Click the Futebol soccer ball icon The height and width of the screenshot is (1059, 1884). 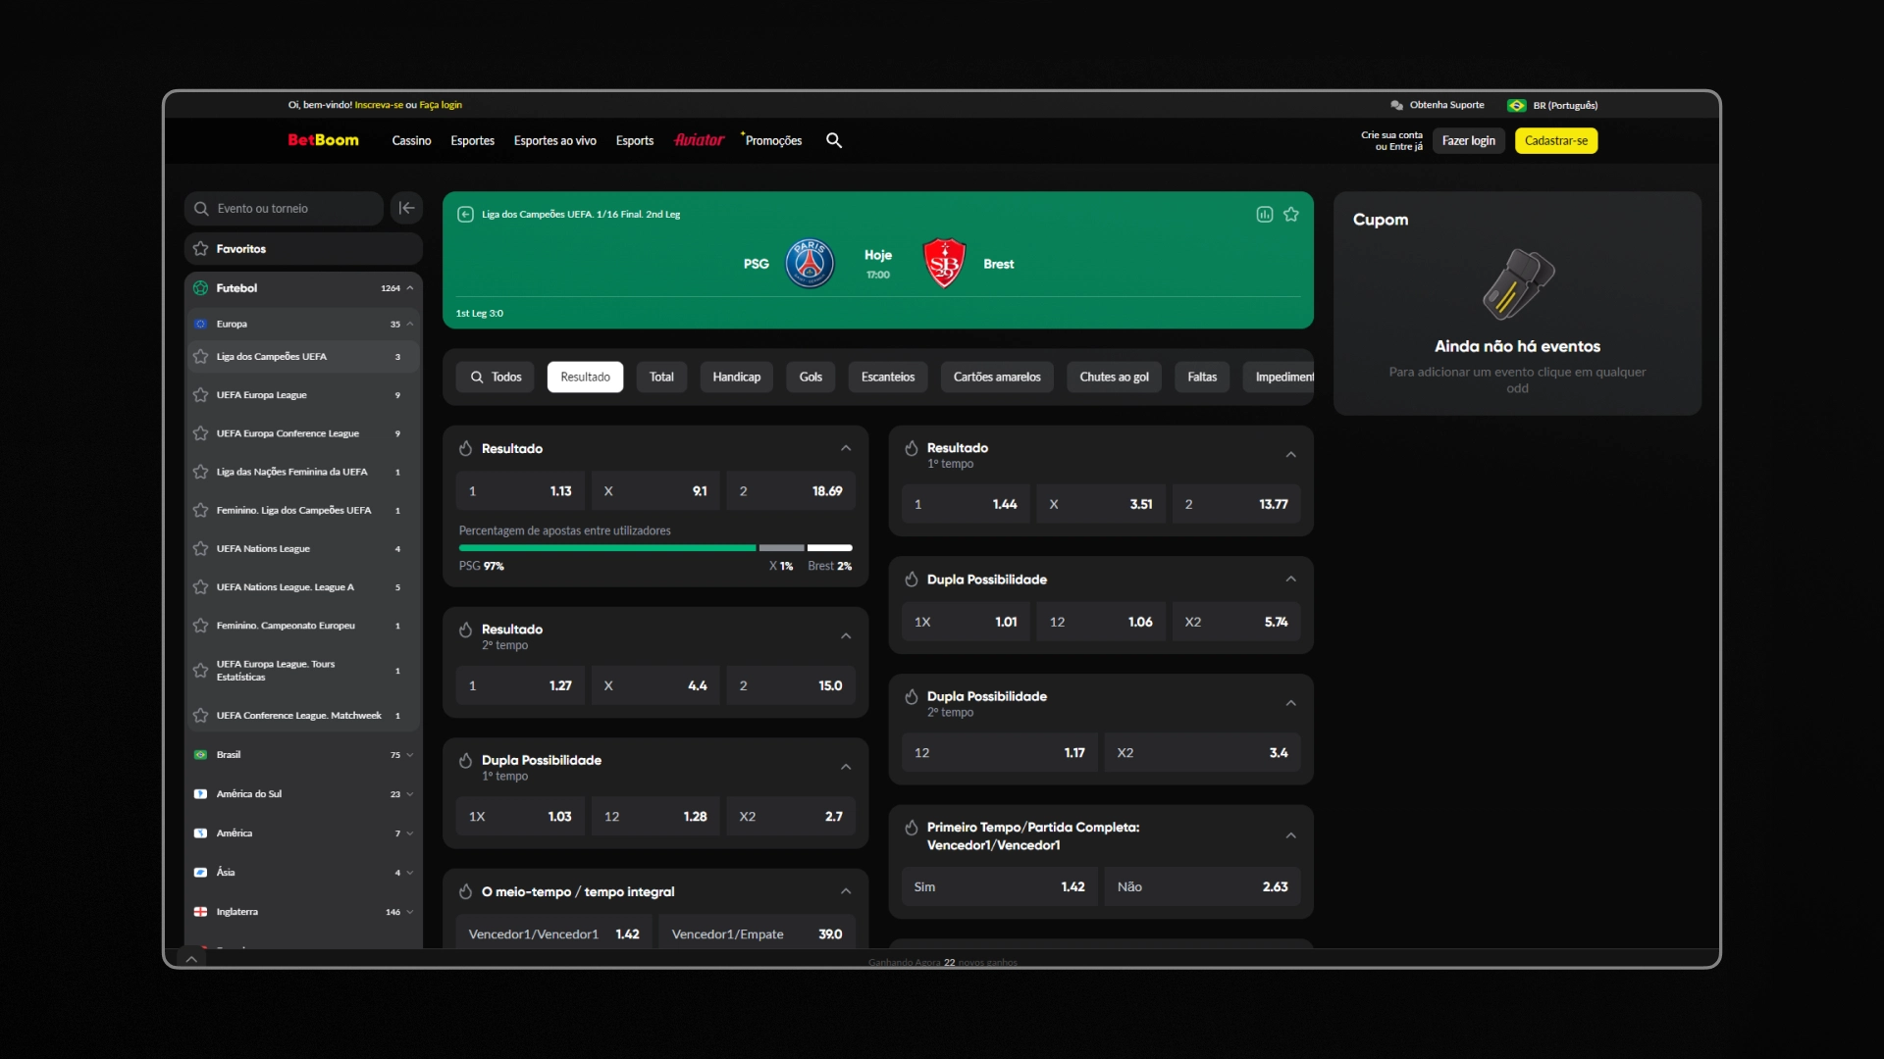pyautogui.click(x=201, y=288)
